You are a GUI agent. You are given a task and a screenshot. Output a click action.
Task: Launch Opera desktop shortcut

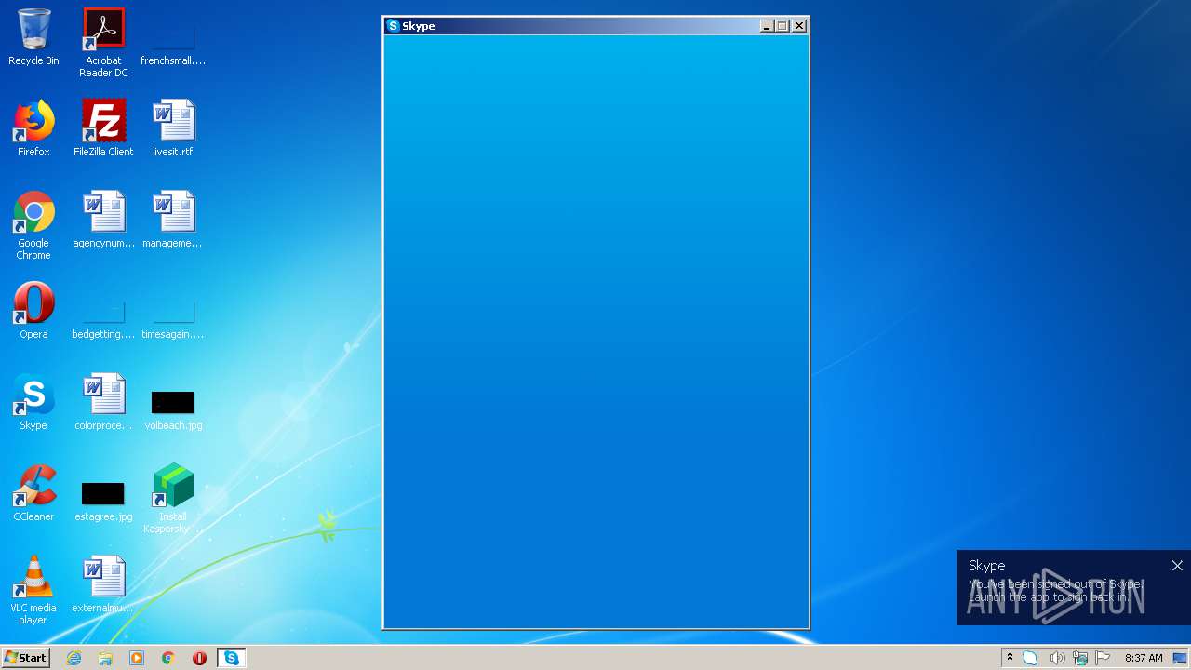pos(33,311)
